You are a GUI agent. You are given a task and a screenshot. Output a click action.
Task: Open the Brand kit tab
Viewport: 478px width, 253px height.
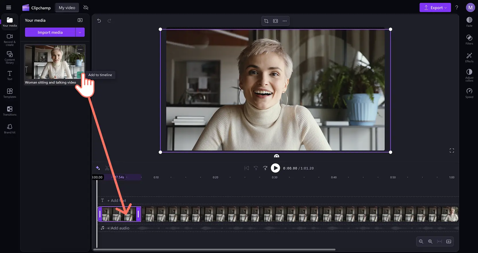10,129
